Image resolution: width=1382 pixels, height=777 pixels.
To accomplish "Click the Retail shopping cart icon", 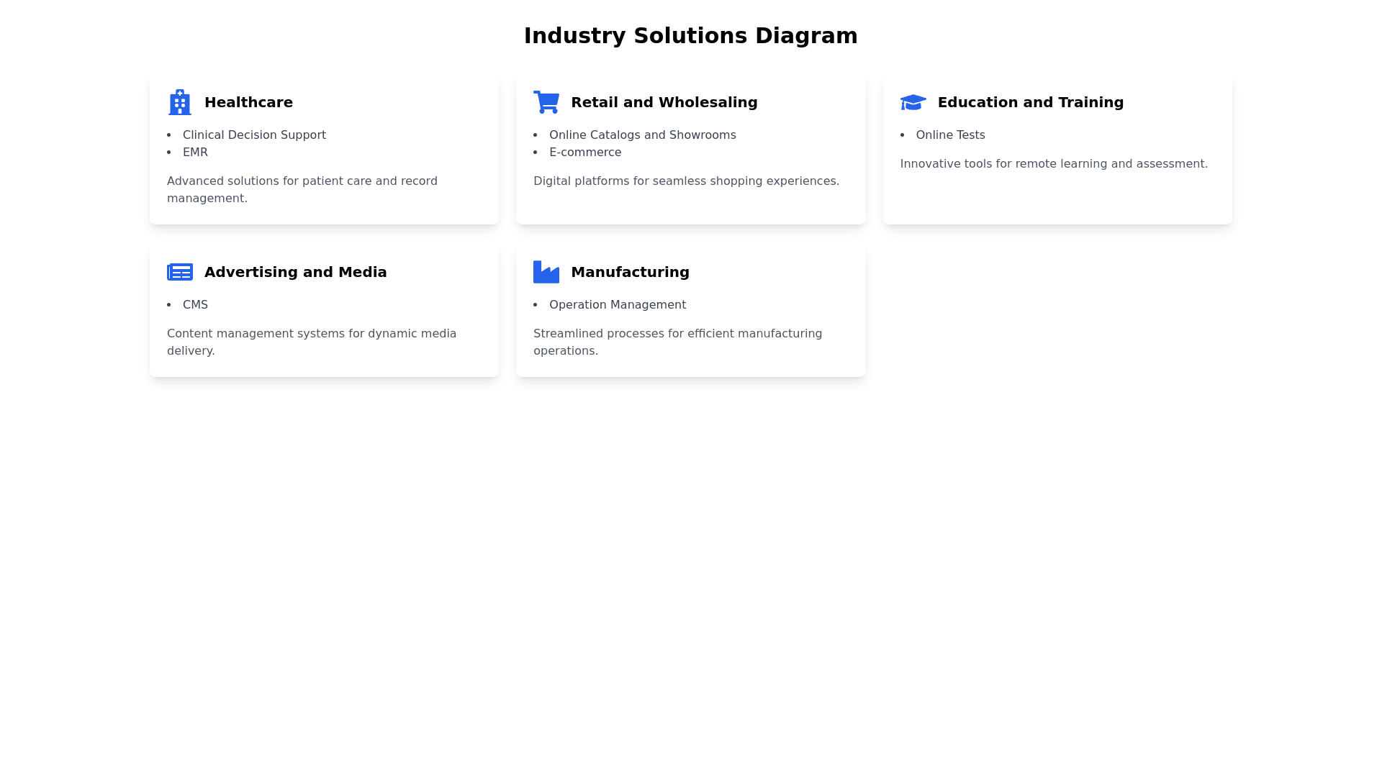I will (546, 102).
